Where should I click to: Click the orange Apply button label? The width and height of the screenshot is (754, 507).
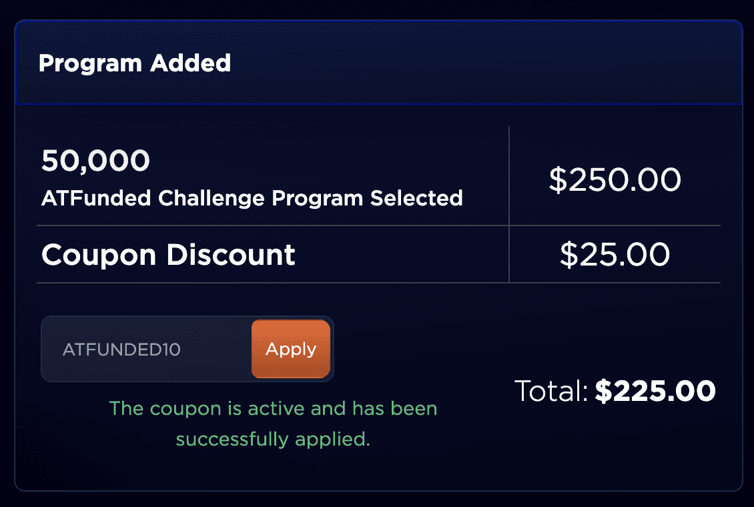pos(290,348)
